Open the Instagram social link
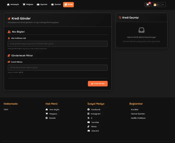This screenshot has height=143, width=175. (96, 114)
